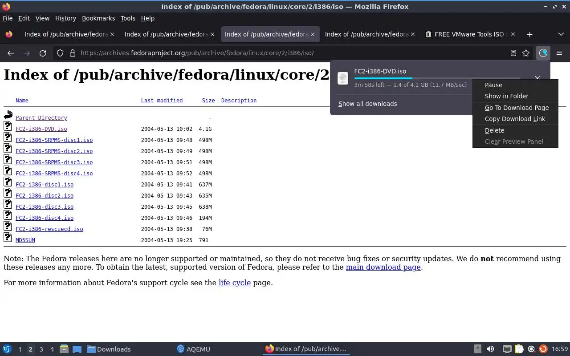Click the Firefox View pinned icon
Image resolution: width=570 pixels, height=356 pixels.
pyautogui.click(x=9, y=34)
